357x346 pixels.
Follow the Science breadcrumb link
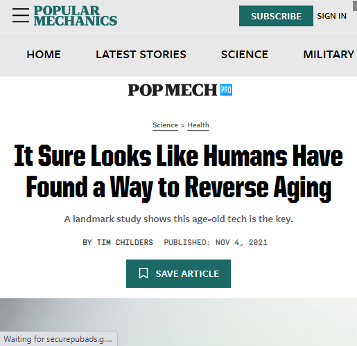coord(165,125)
